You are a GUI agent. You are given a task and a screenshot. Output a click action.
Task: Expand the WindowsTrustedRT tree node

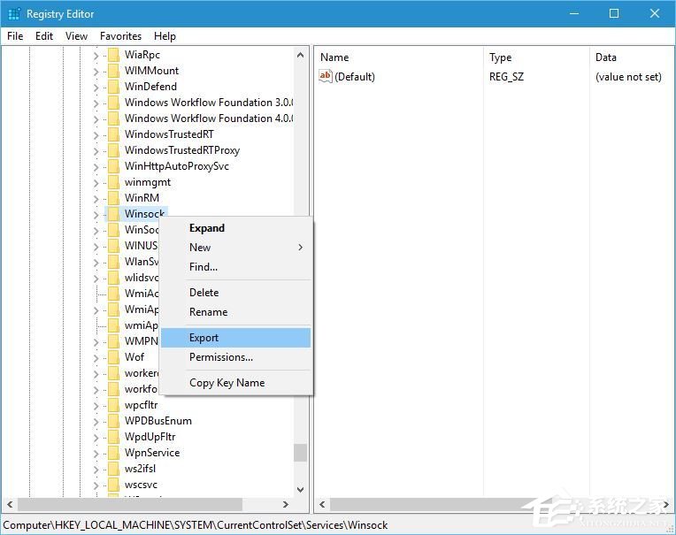pos(96,134)
